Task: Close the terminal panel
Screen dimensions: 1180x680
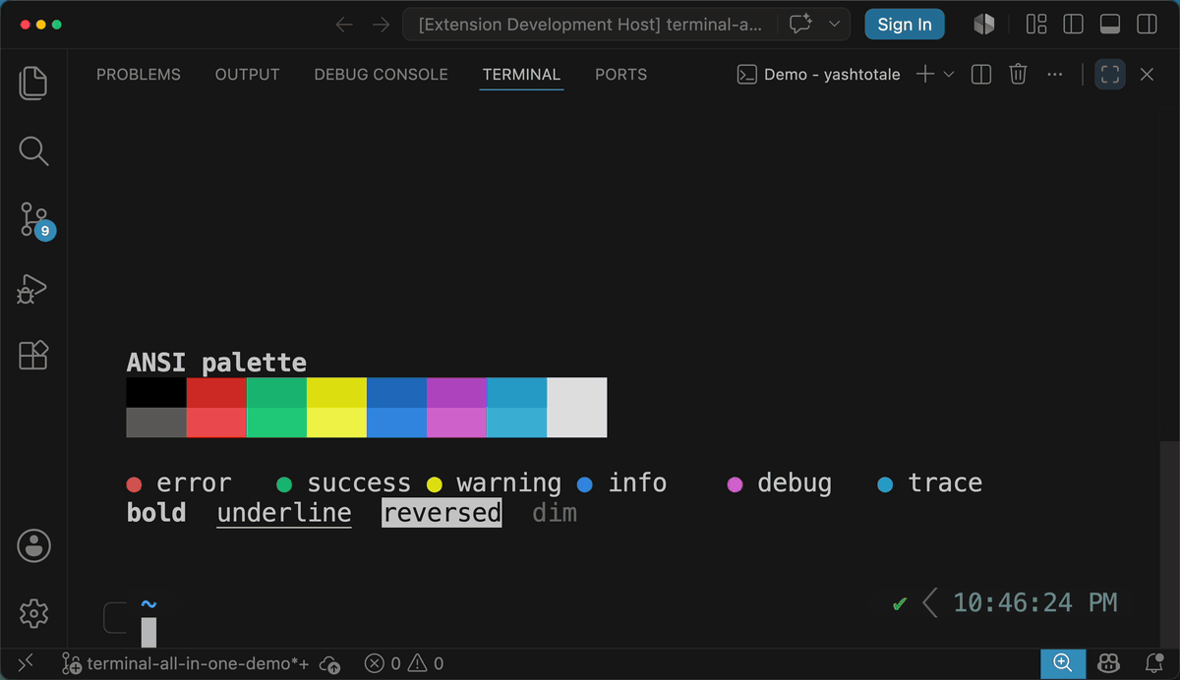Action: pos(1147,75)
